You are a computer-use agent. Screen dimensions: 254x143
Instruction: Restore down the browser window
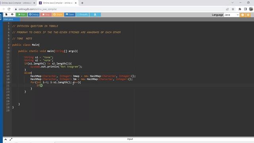tap(248, 3)
